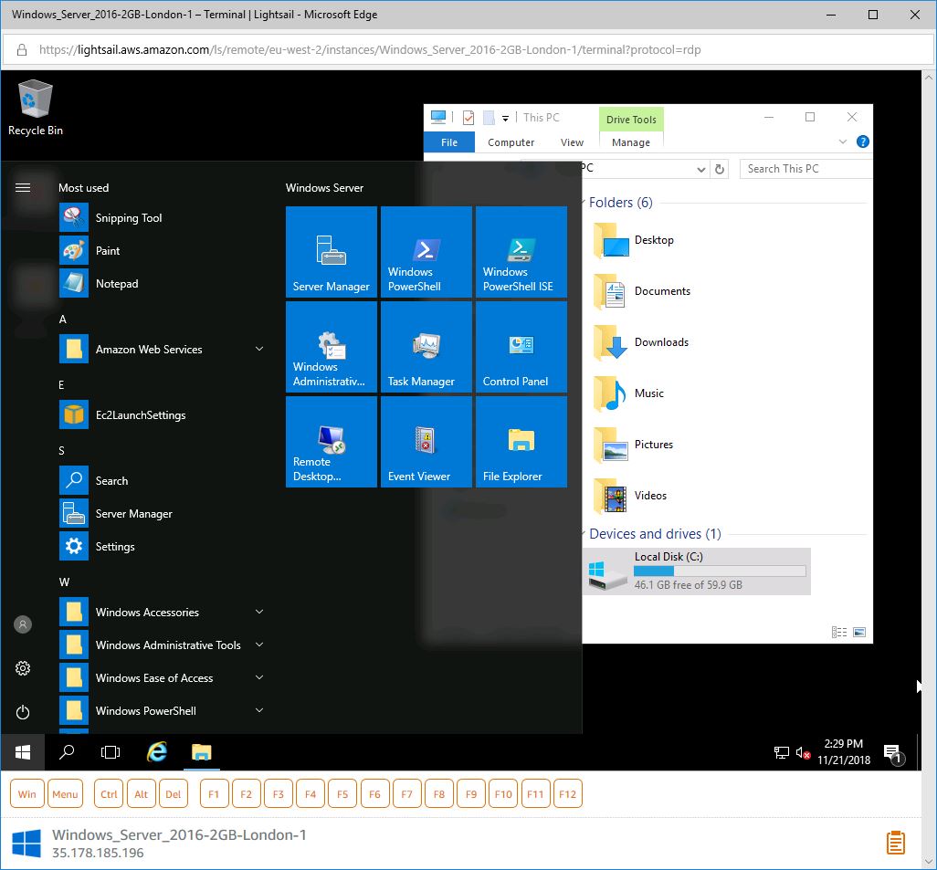Open the Task Manager tile
This screenshot has height=870, width=937.
point(426,347)
